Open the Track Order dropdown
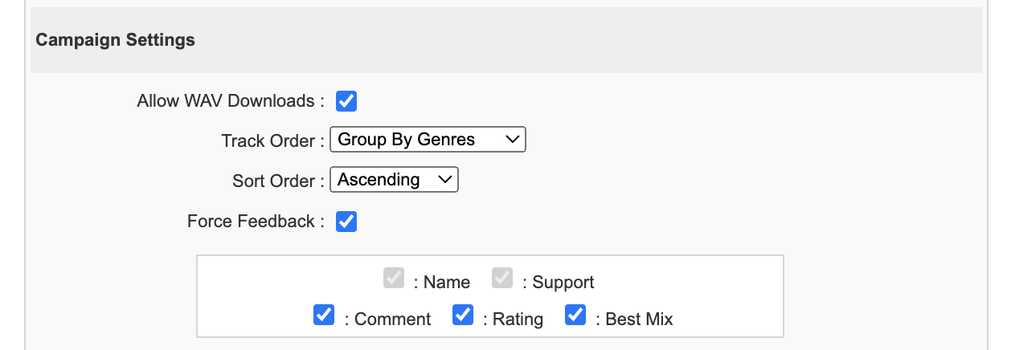 [x=428, y=140]
